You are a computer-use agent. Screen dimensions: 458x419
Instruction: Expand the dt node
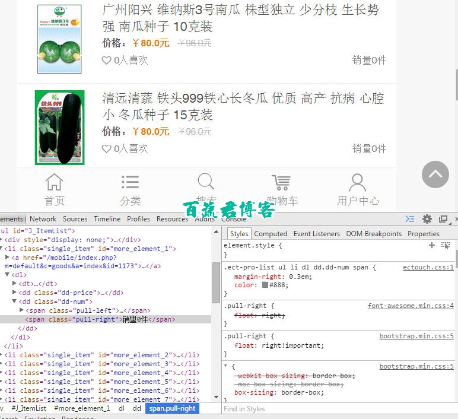14,283
